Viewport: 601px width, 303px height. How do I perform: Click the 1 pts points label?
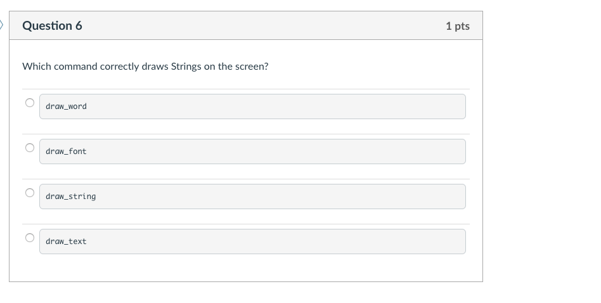coord(457,26)
